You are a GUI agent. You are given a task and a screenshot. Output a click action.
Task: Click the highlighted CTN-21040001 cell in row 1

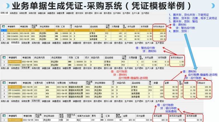[14, 62]
